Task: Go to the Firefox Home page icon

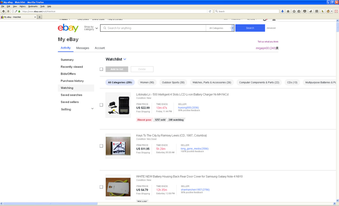Action: point(288,11)
